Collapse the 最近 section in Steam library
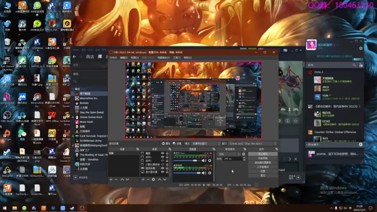This screenshot has height=212, width=377. (73, 89)
